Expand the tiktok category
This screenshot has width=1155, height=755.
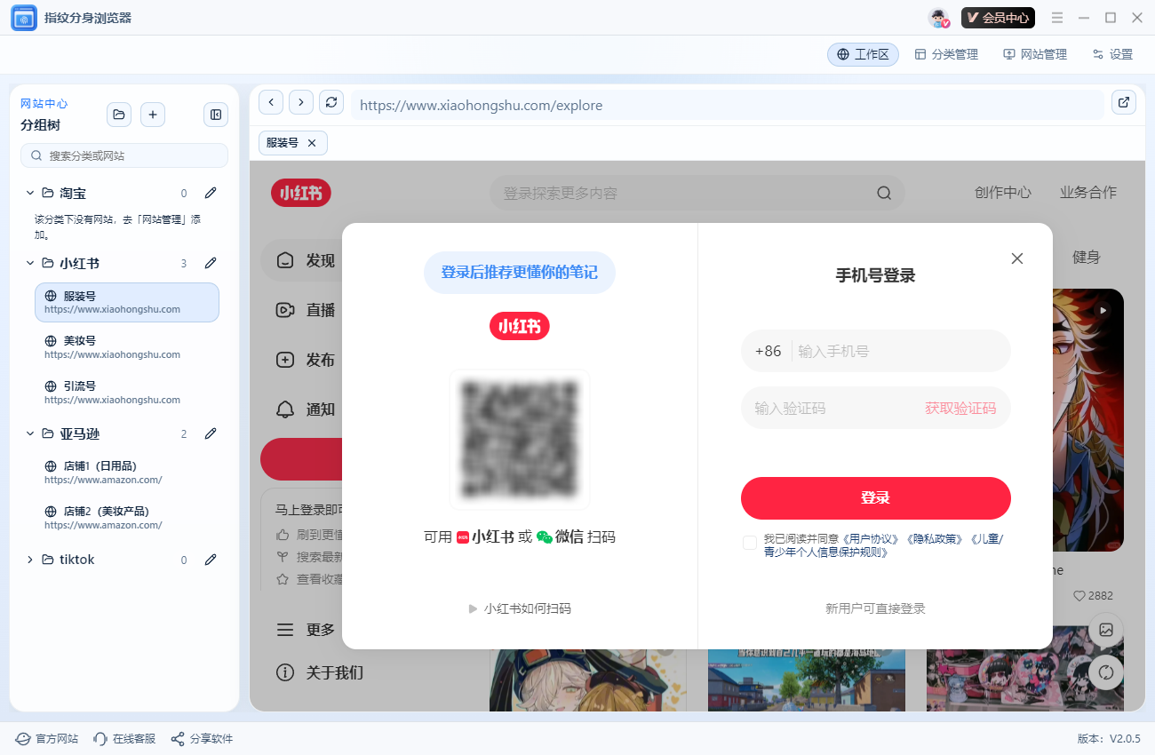pyautogui.click(x=30, y=560)
